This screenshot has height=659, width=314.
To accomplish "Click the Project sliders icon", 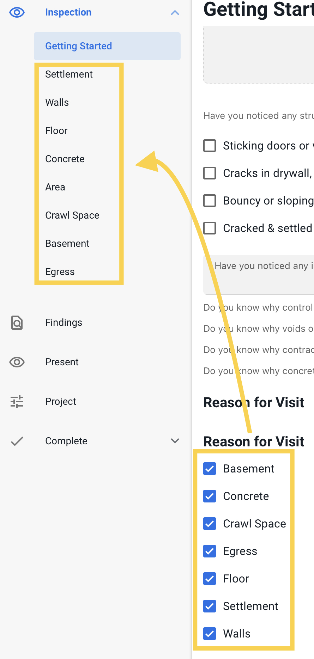I will 17,402.
